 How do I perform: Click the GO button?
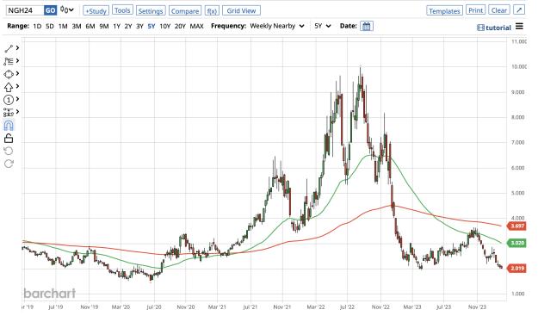(x=50, y=10)
